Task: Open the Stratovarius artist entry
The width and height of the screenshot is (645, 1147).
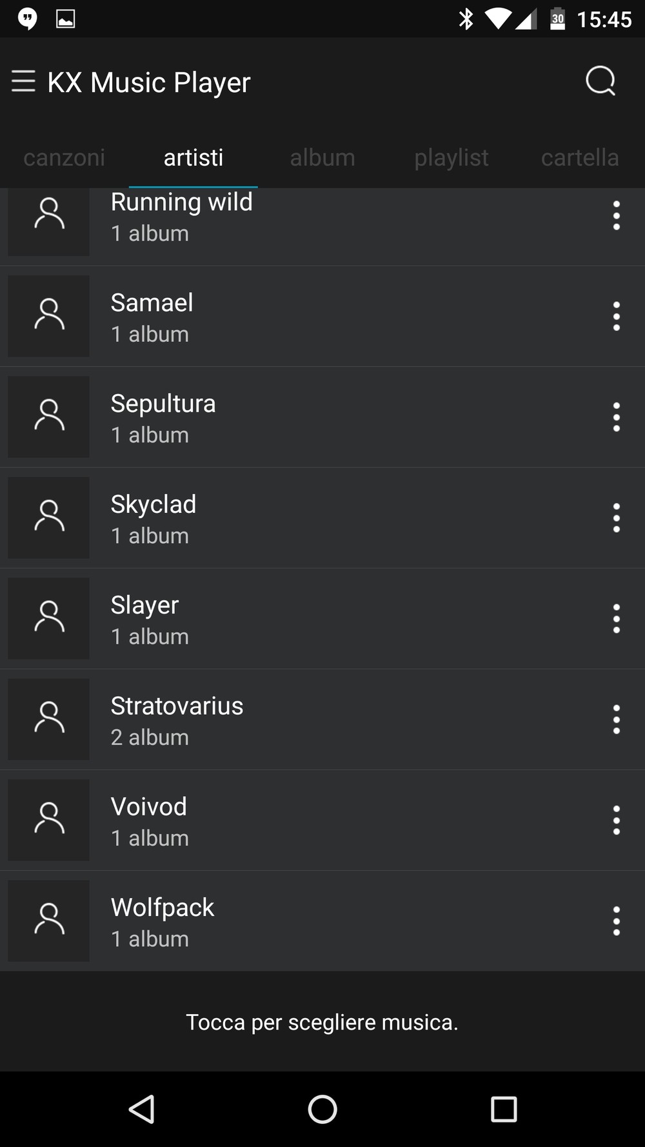Action: [290, 719]
